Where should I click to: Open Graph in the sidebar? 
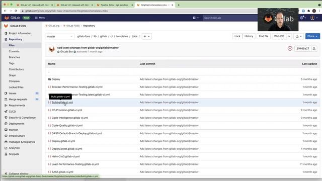tap(12, 75)
